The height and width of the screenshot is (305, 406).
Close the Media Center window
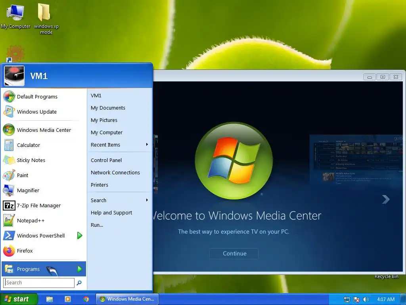(x=396, y=77)
